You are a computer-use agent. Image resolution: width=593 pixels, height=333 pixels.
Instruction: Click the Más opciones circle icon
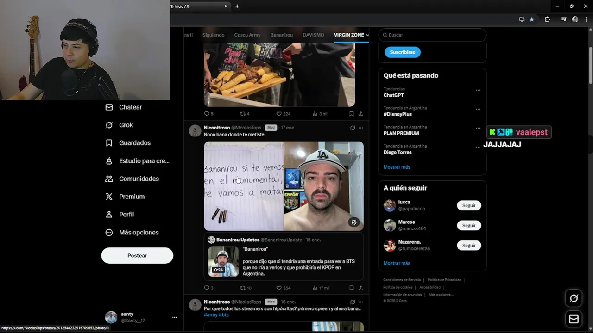tap(109, 233)
